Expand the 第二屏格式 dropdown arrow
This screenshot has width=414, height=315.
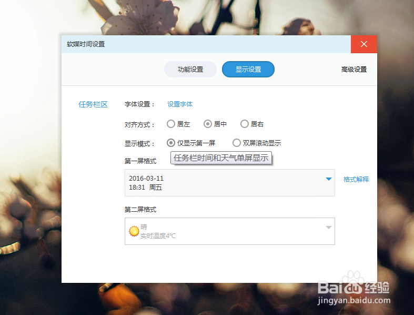click(328, 228)
